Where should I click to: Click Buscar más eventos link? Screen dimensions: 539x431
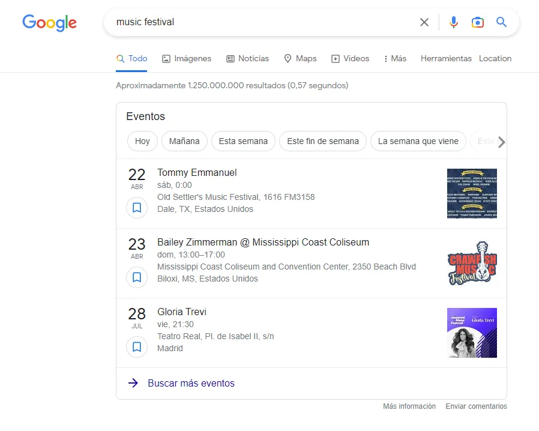pos(191,383)
